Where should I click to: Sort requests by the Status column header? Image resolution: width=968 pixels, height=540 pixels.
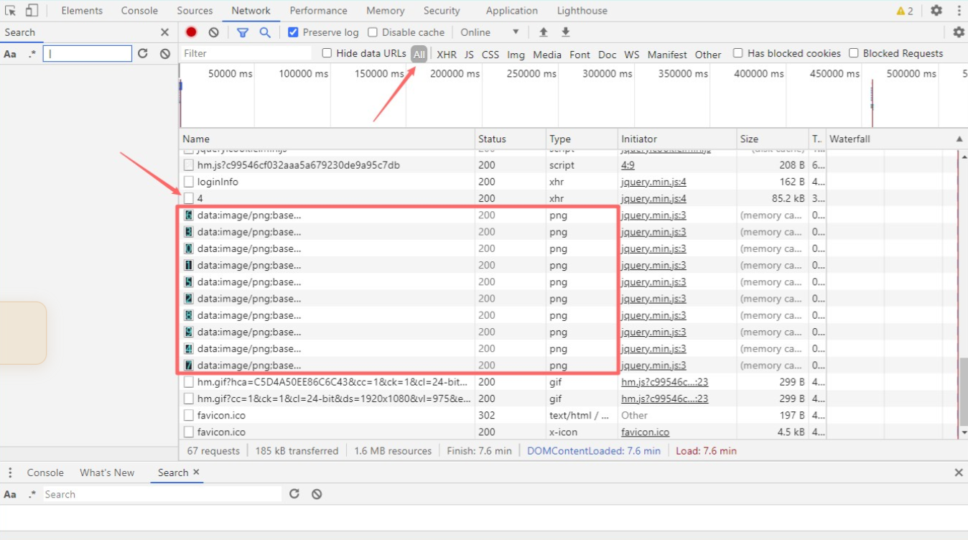(511, 139)
